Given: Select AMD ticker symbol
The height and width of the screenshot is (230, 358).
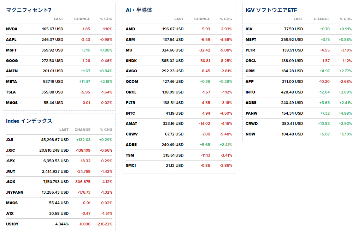Looking at the screenshot, I should coord(130,29).
